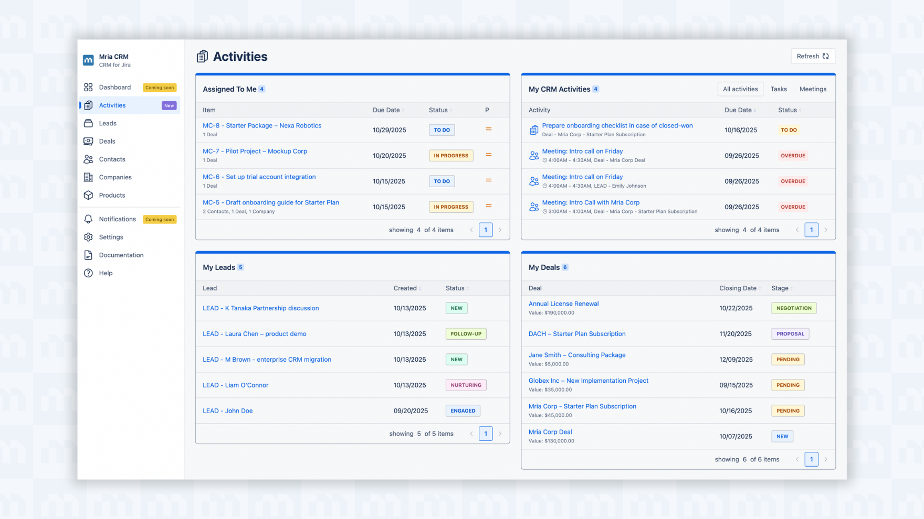
Task: Click the Mria CRM logo icon
Action: [88, 60]
